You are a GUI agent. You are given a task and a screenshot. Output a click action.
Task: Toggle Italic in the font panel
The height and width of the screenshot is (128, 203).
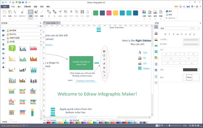click(169, 34)
